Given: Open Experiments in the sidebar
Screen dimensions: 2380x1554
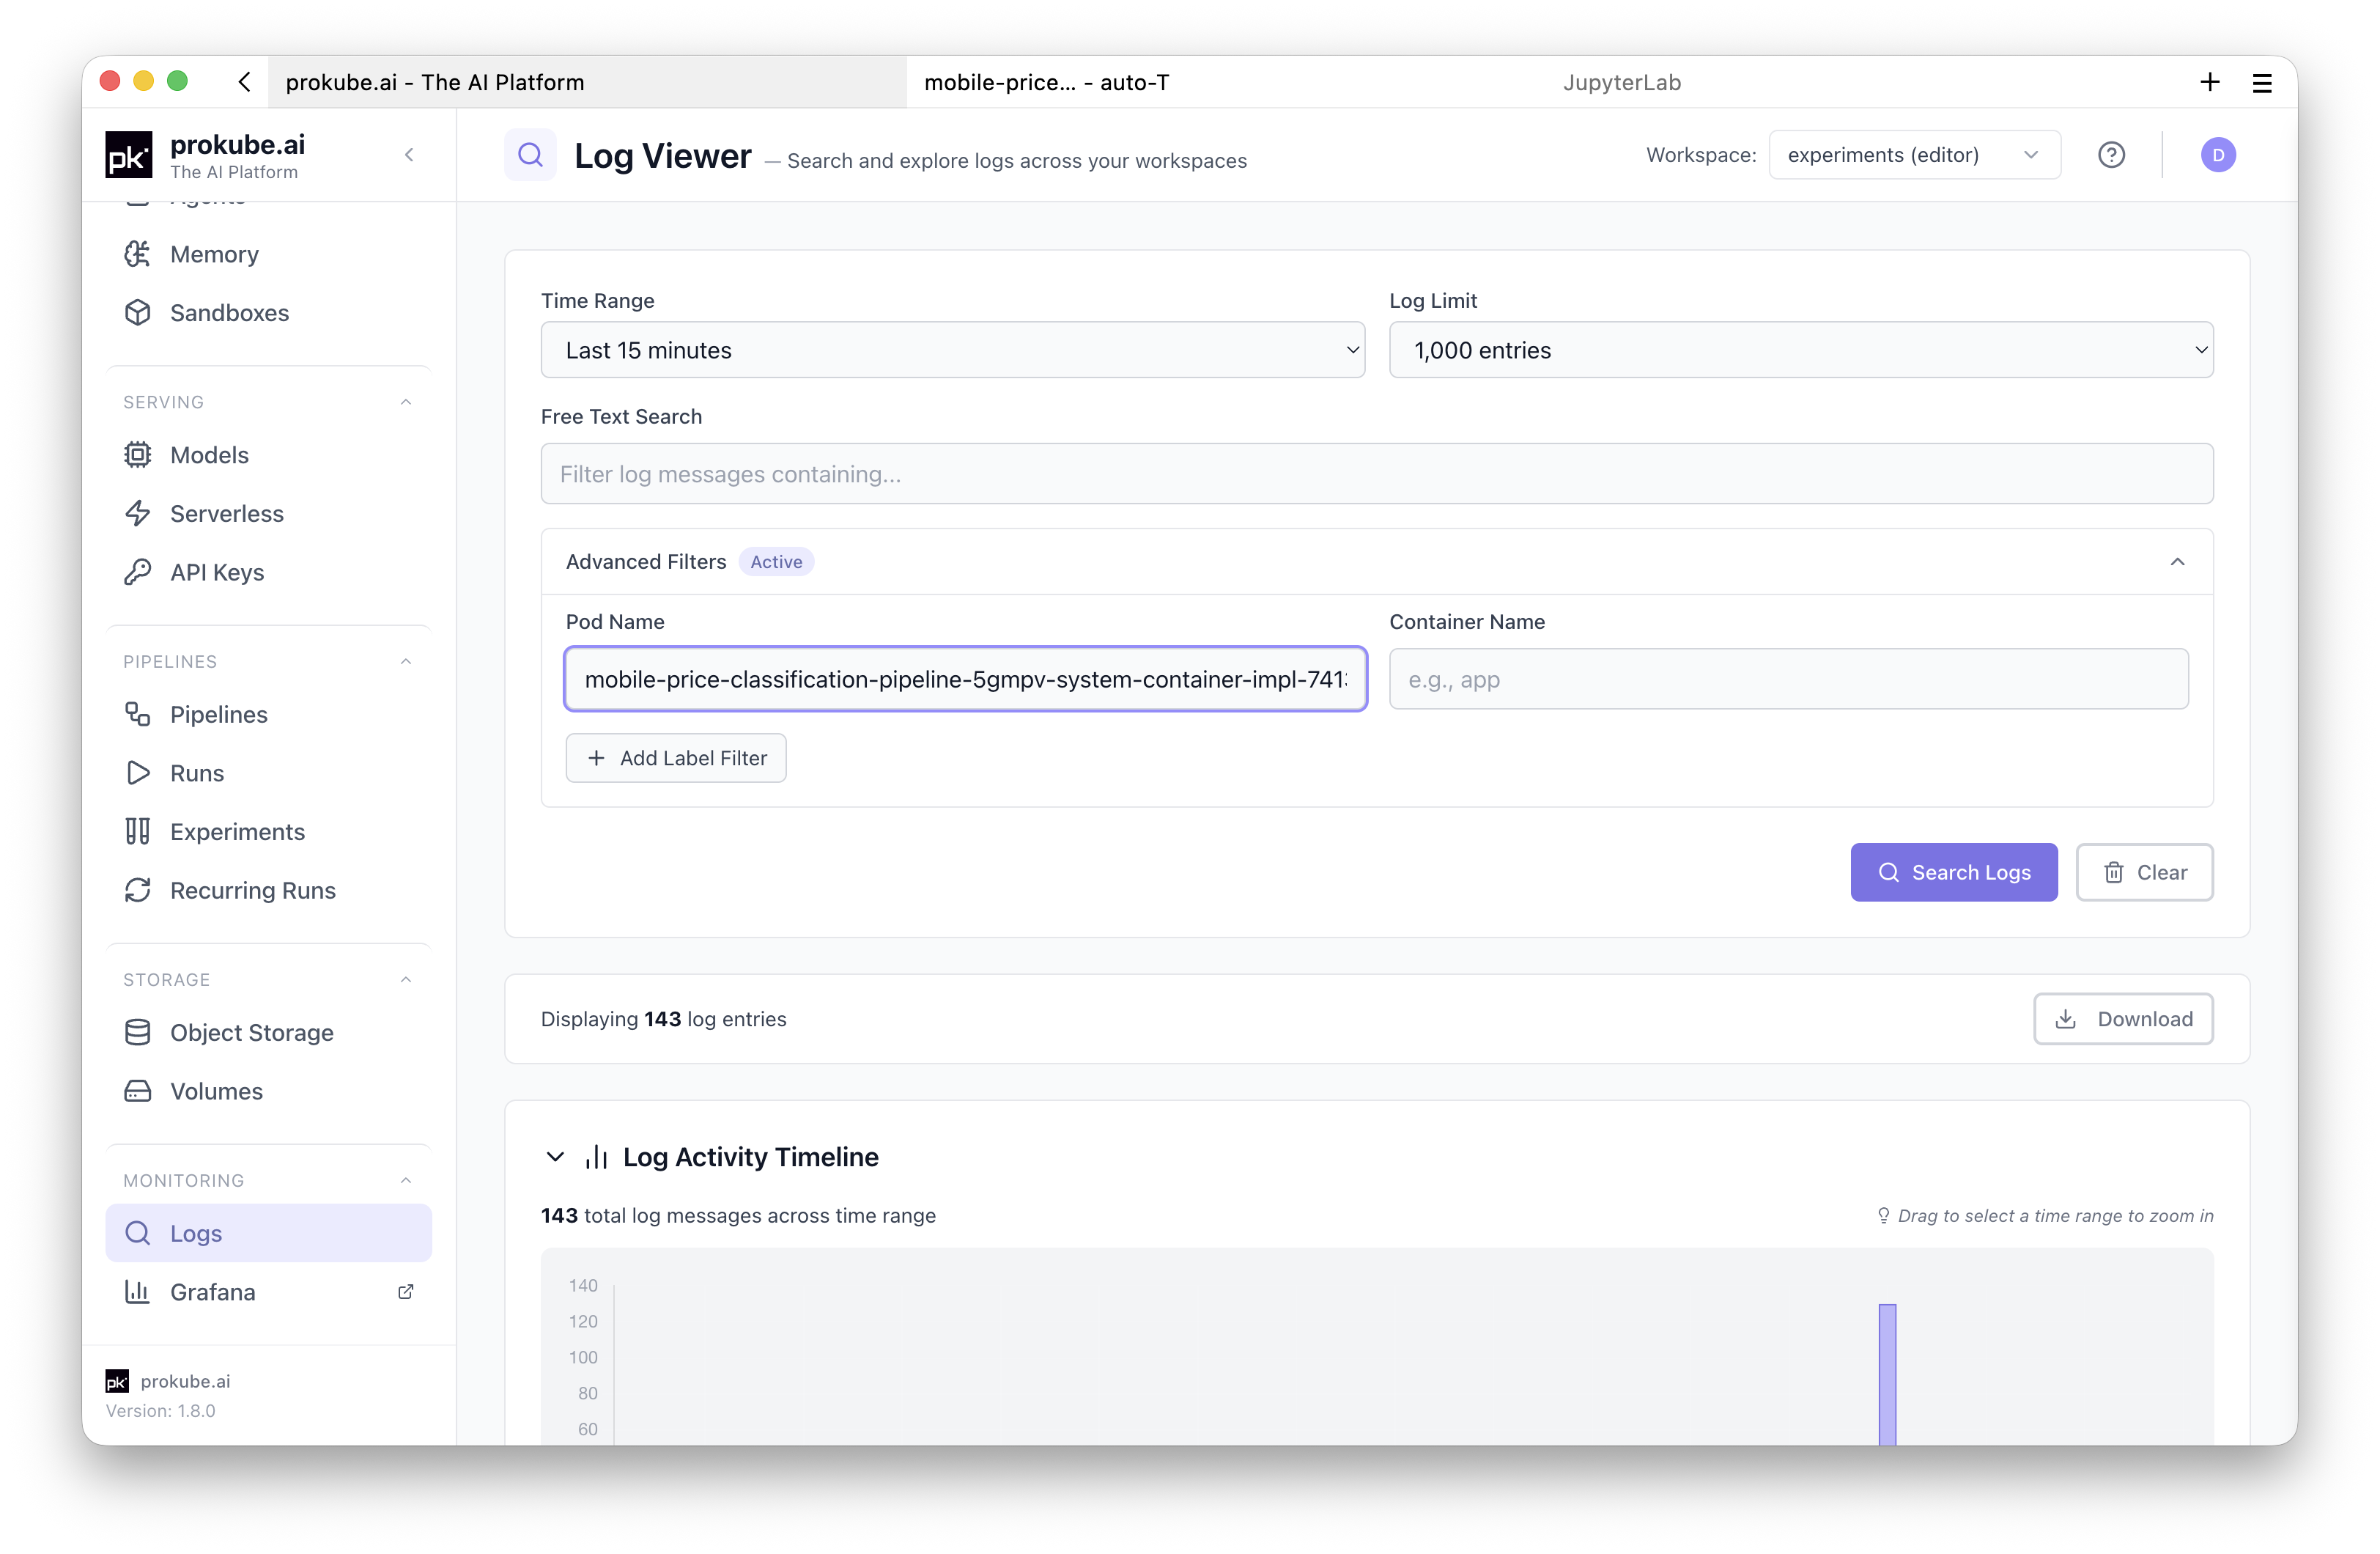Looking at the screenshot, I should point(268,831).
